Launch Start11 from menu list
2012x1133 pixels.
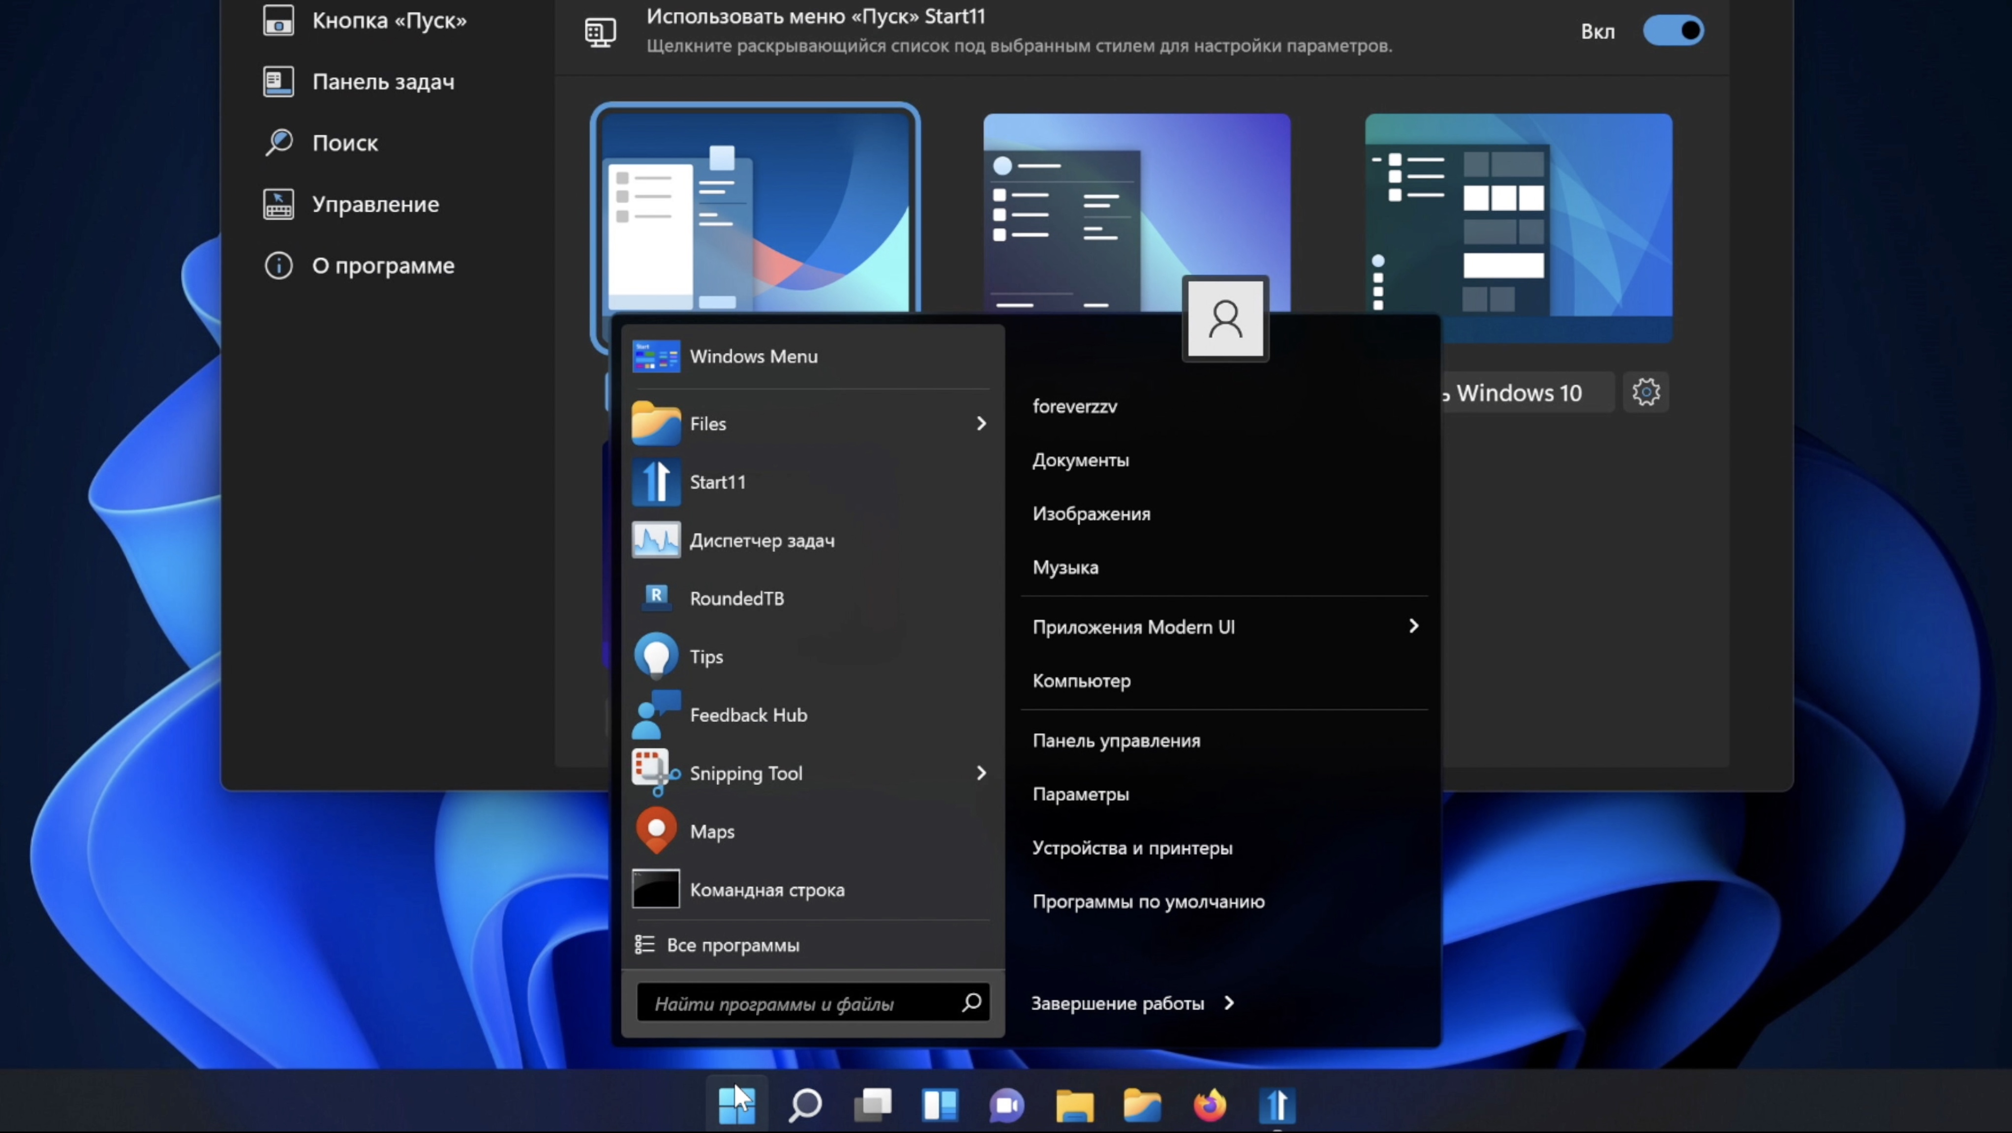coord(717,481)
